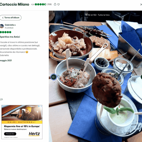Image resolution: width=142 pixels, height=142 pixels.
Task: Click the (158) reviews count
Action: [x=49, y=4]
